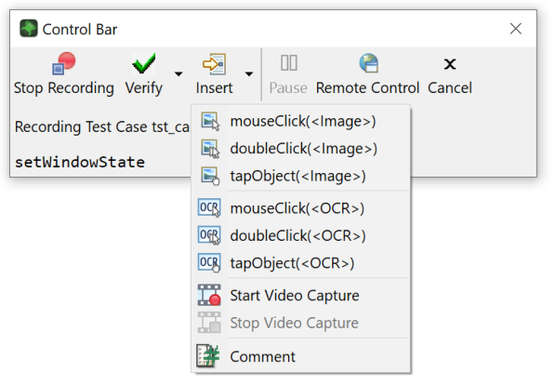
Task: Click the green Verify checkmark icon
Action: click(x=144, y=63)
